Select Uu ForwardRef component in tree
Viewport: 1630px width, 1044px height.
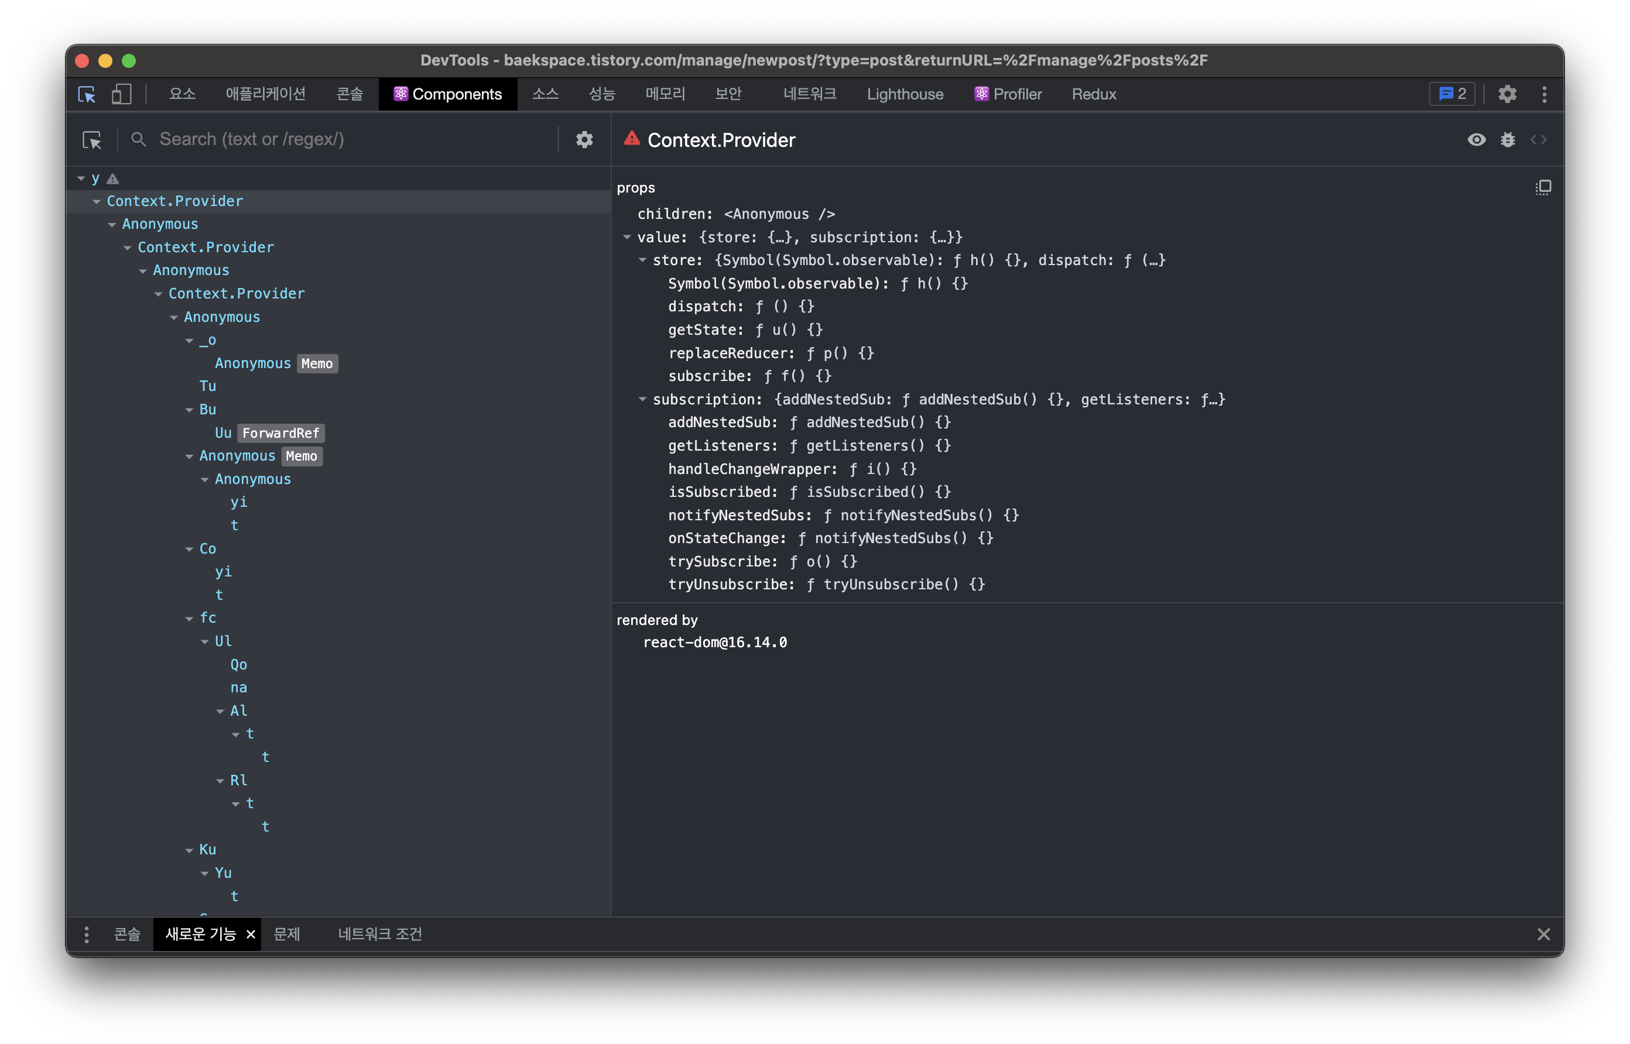[x=224, y=432]
